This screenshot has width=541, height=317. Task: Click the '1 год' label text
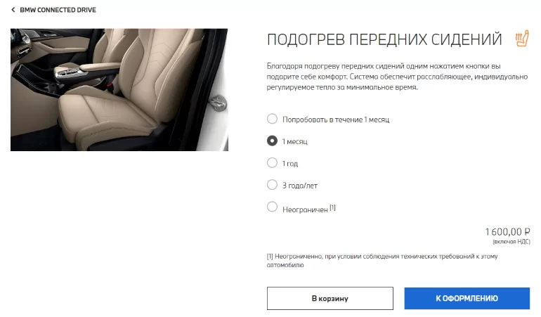coord(289,163)
